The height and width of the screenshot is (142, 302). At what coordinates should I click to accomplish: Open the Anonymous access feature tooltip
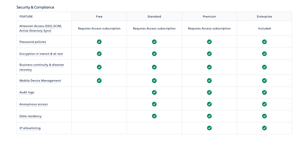[x=33, y=104]
